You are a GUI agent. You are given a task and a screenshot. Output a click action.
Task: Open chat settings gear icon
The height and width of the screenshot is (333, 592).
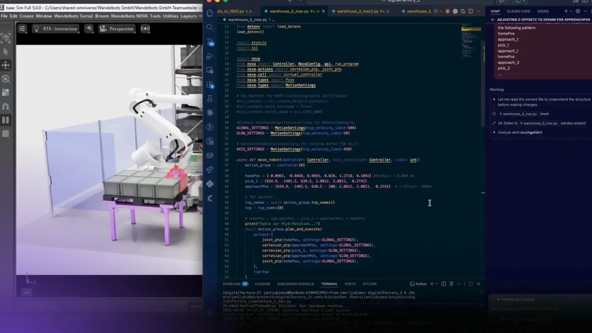[578, 11]
